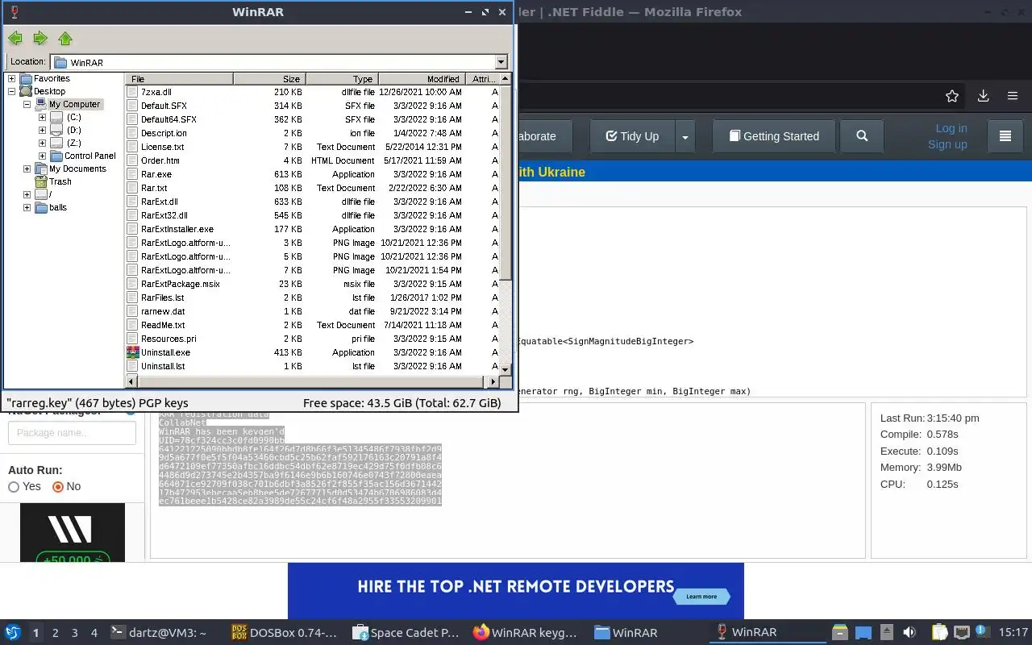Go back with the green left arrow
This screenshot has width=1032, height=645.
click(15, 39)
